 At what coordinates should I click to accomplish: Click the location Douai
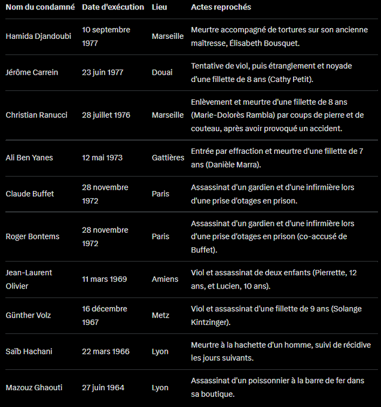[162, 72]
